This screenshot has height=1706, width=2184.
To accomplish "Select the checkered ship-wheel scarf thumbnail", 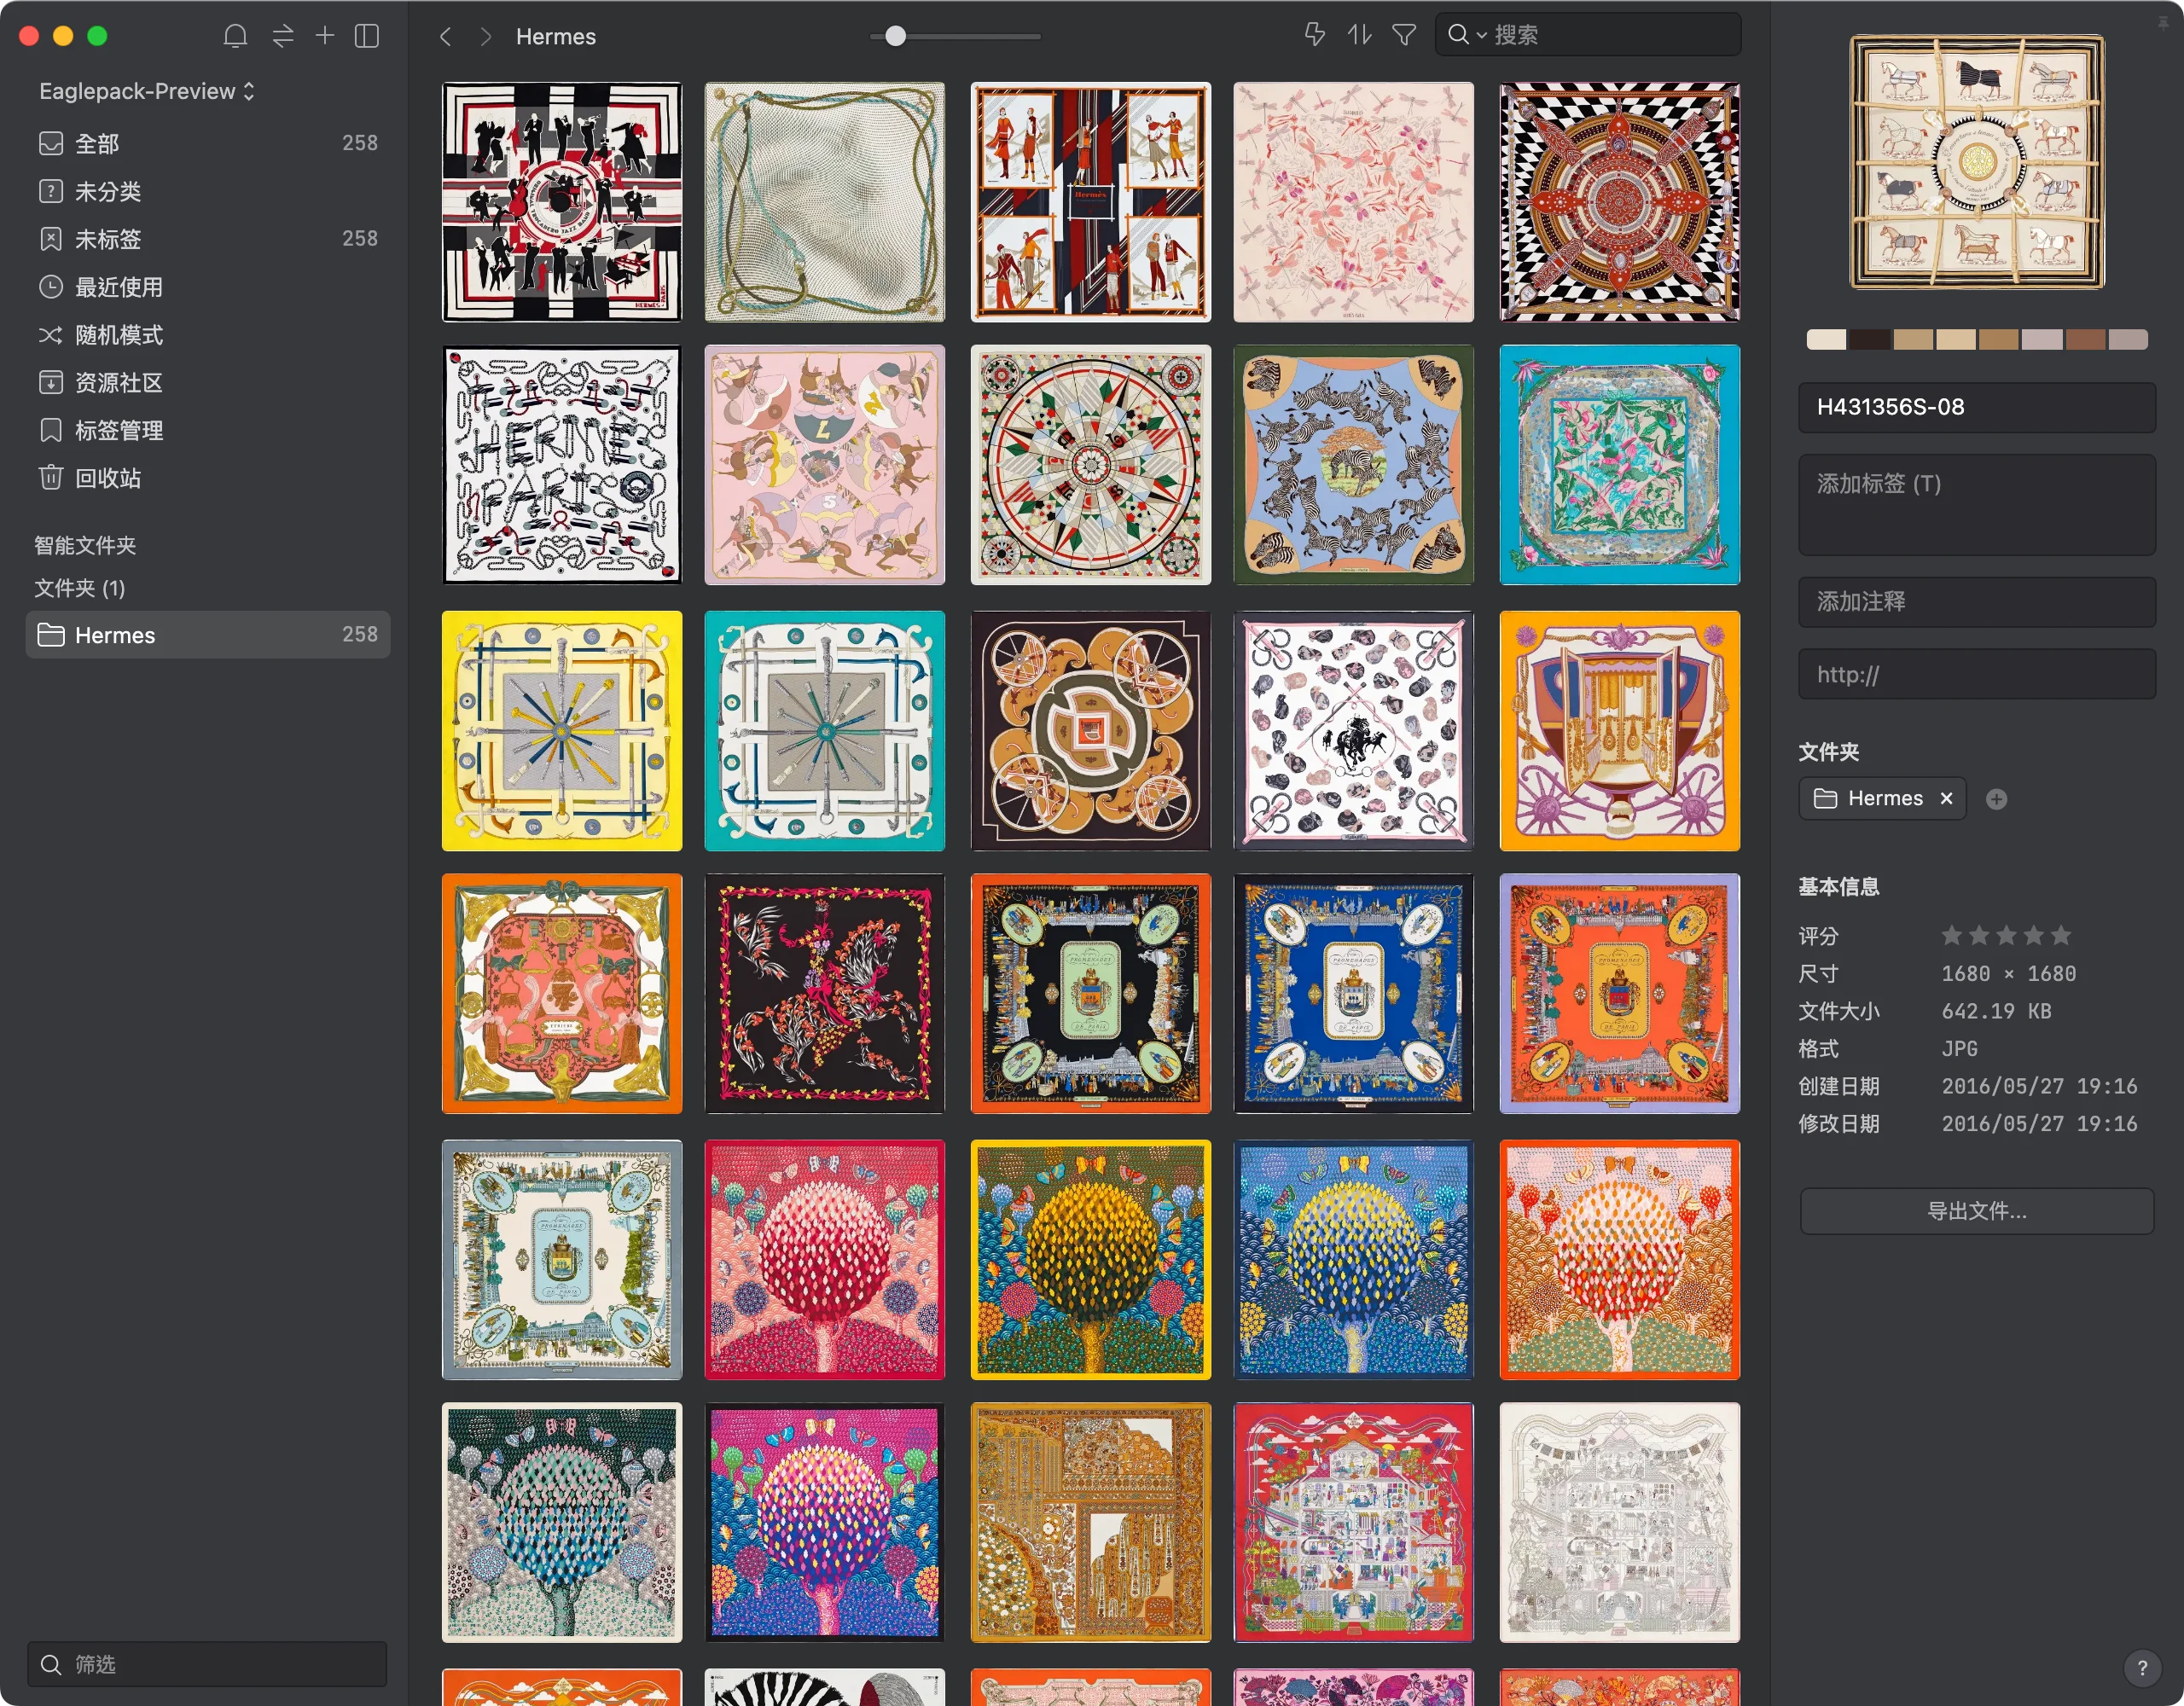I will [1619, 202].
